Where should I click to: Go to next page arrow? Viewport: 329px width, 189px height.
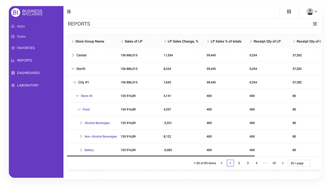pyautogui.click(x=283, y=163)
